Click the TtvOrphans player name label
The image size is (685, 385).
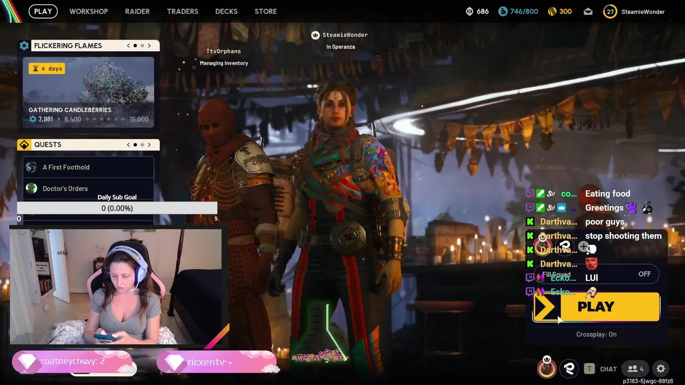point(224,51)
